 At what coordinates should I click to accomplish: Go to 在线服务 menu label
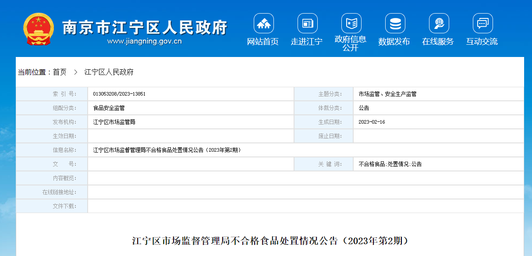tap(438, 42)
